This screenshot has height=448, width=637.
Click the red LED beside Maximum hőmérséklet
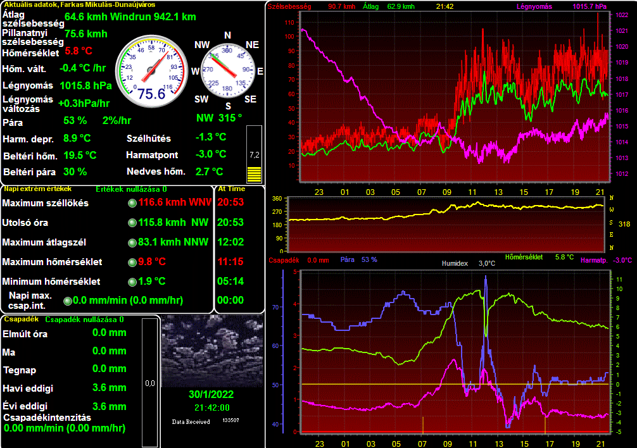pyautogui.click(x=132, y=262)
